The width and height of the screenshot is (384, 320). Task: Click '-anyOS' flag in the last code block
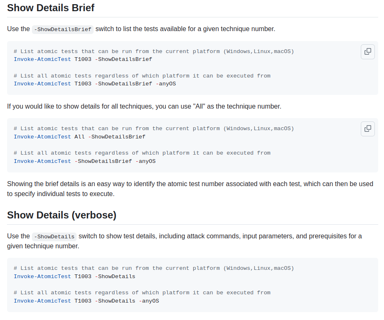[x=149, y=301]
